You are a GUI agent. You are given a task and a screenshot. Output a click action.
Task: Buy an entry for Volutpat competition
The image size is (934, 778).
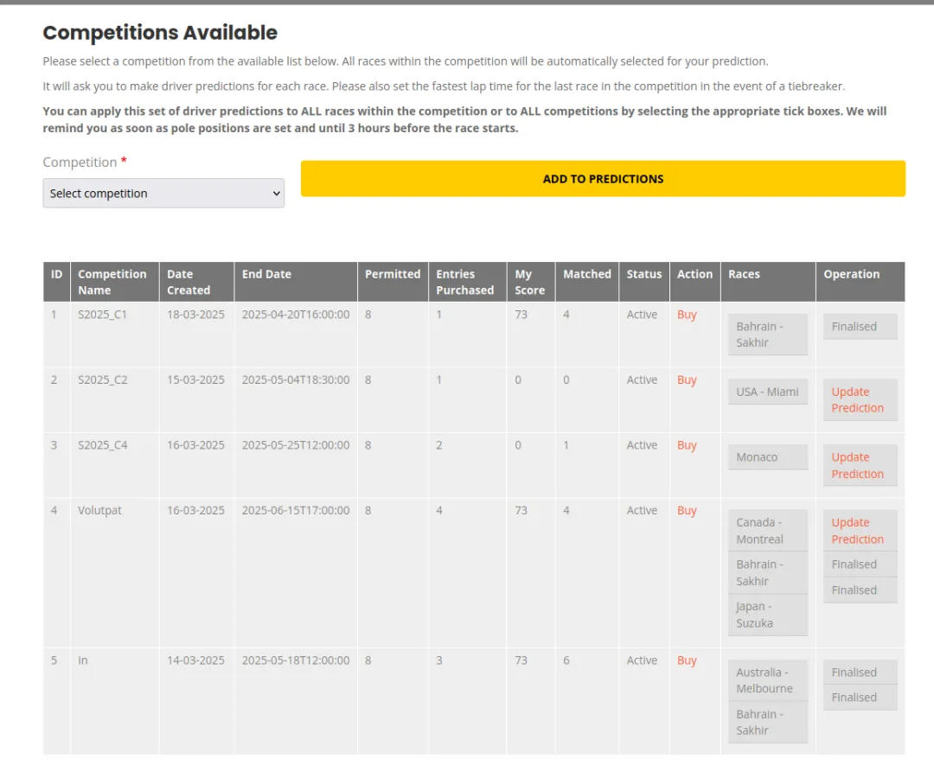pos(687,510)
